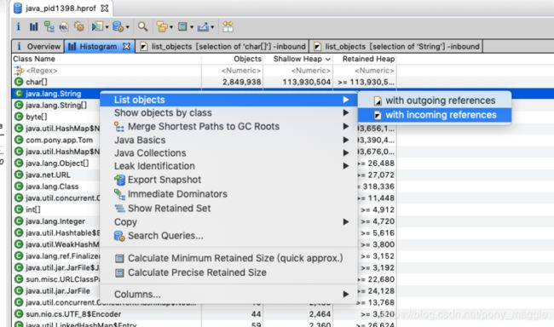Open the Run Expert System Test dropdown arrow

coord(107,27)
